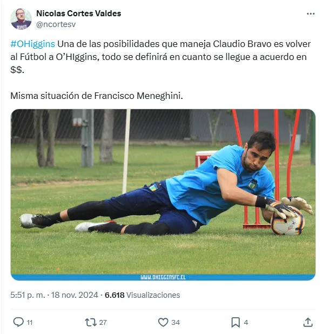Image resolution: width=323 pixels, height=334 pixels.
Task: Click the 4 bookmarks count
Action: click(246, 323)
